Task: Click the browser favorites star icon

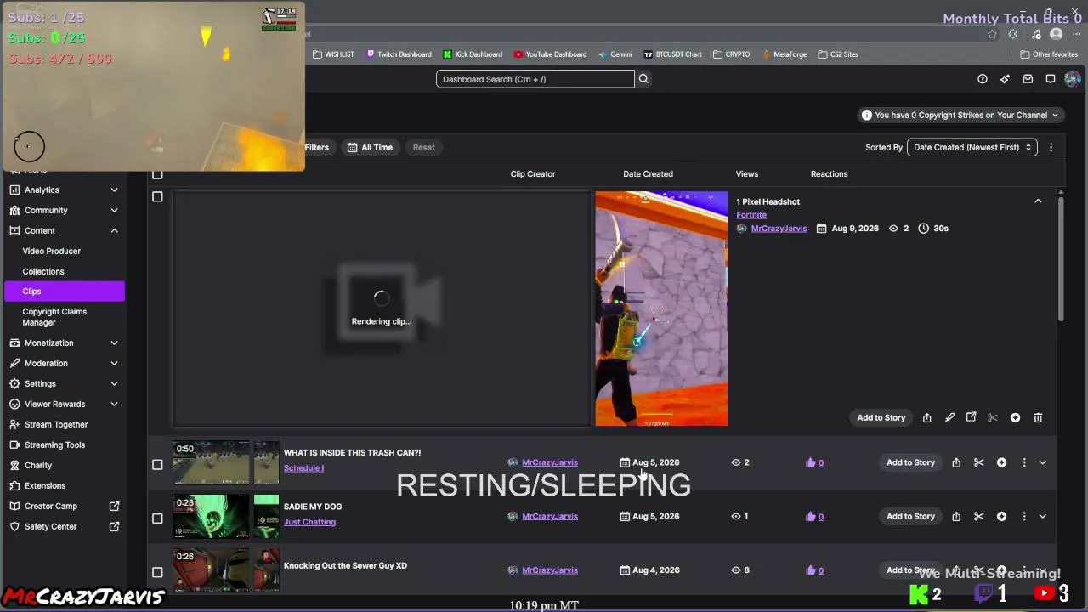Action: 992,34
